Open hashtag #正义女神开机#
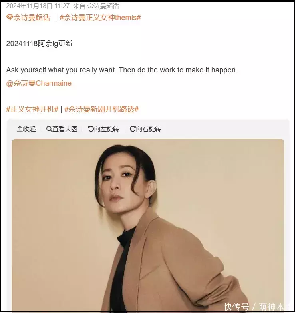This screenshot has width=296, height=313. [32, 109]
